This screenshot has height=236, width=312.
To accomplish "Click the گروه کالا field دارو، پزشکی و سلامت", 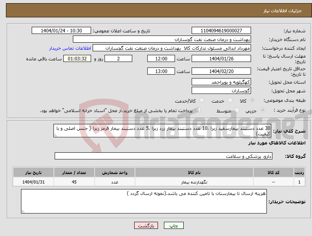I will point(164,156).
